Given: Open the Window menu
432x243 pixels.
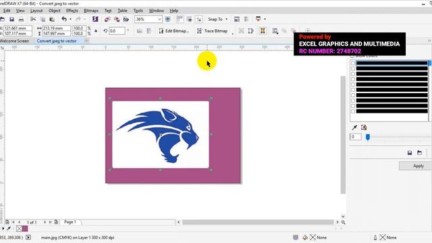Looking at the screenshot, I should tap(156, 11).
